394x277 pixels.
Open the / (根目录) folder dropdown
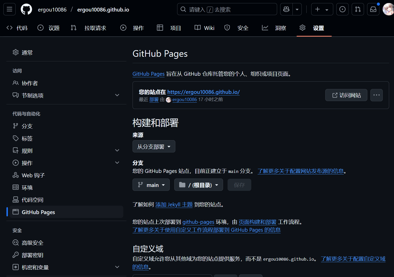[x=199, y=185]
